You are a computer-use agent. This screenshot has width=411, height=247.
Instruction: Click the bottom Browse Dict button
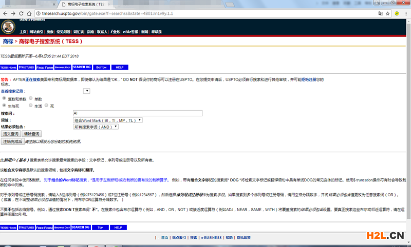pyautogui.click(x=62, y=228)
